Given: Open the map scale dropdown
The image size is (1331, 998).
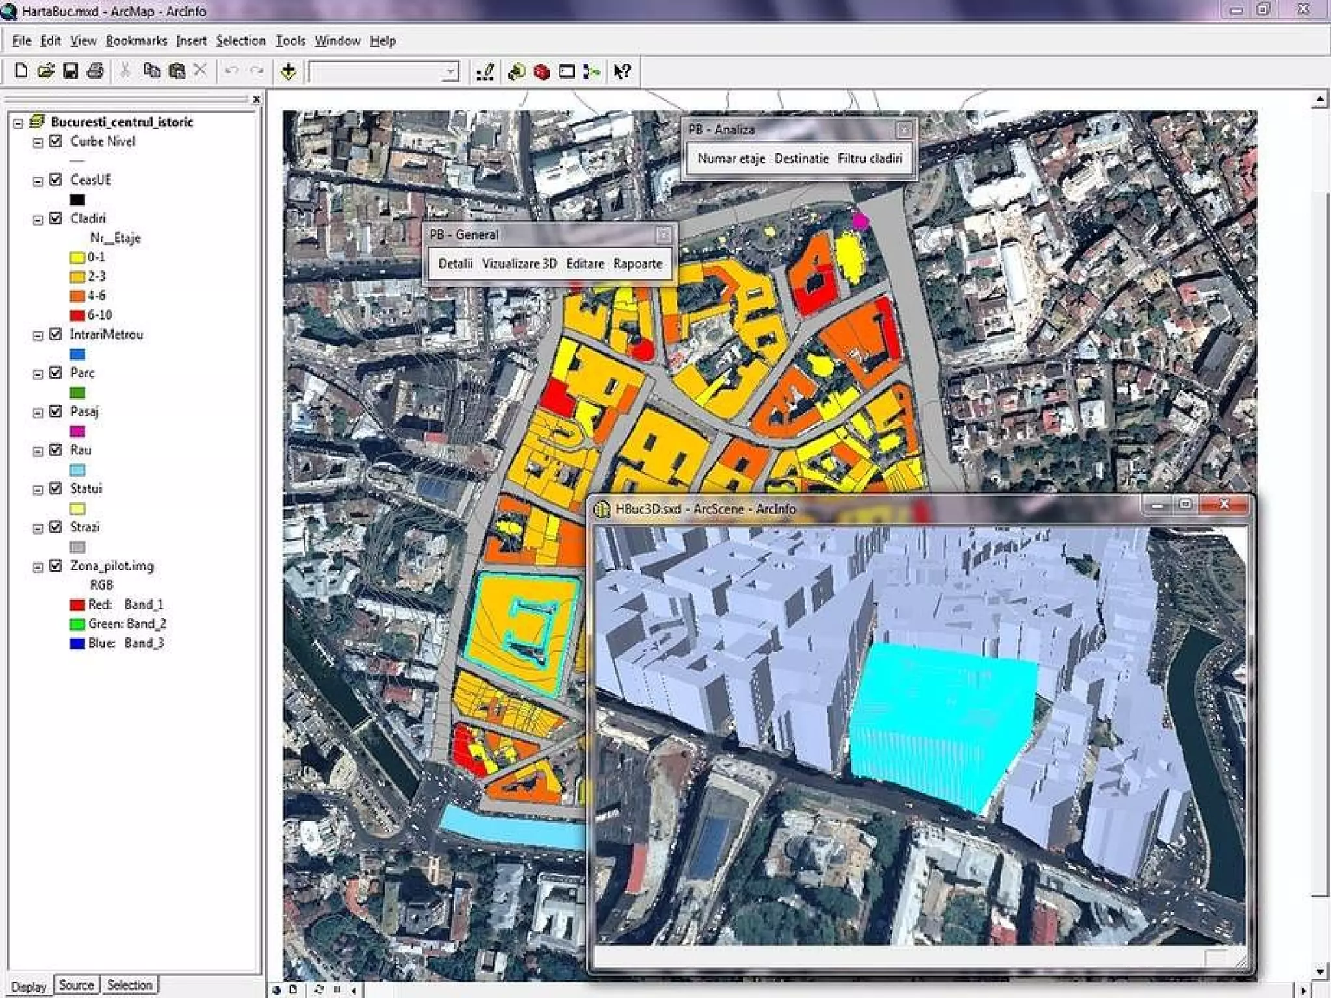Looking at the screenshot, I should [450, 71].
